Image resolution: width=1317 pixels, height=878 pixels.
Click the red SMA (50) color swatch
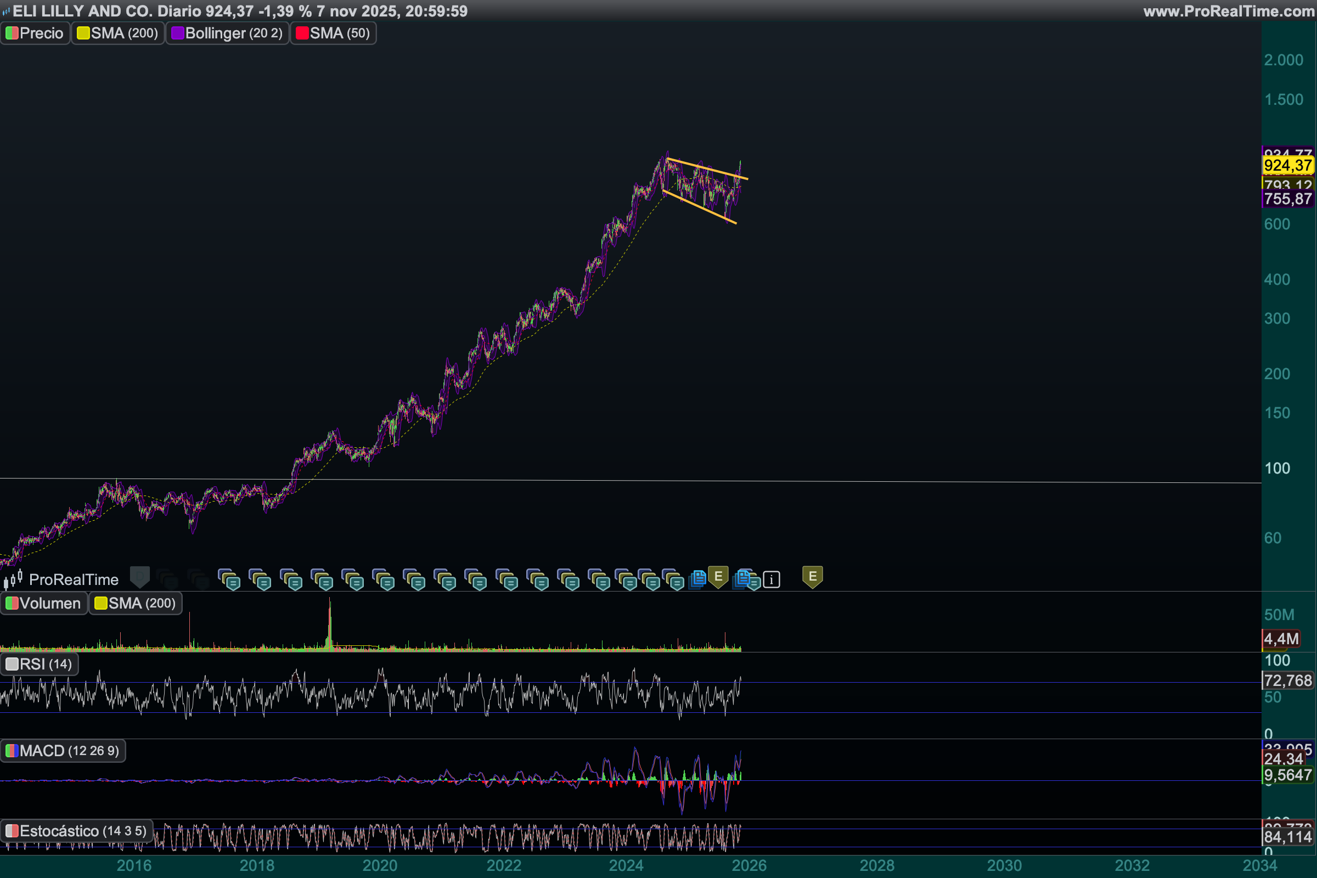(x=302, y=33)
